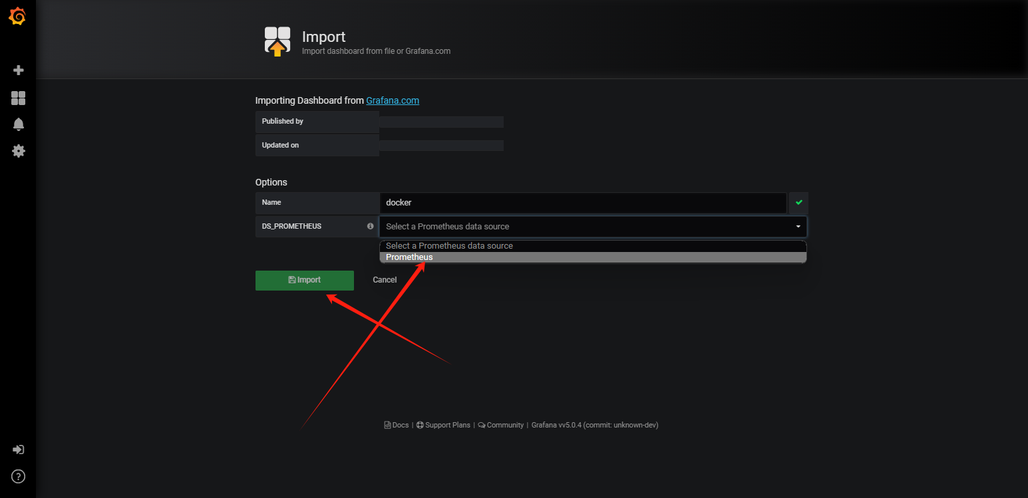
Task: Click the Grafana version text in footer
Action: [595, 425]
